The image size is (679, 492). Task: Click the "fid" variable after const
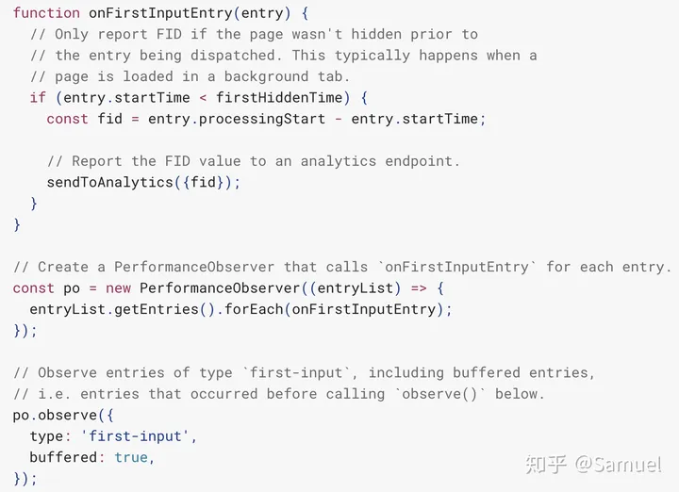[110, 119]
